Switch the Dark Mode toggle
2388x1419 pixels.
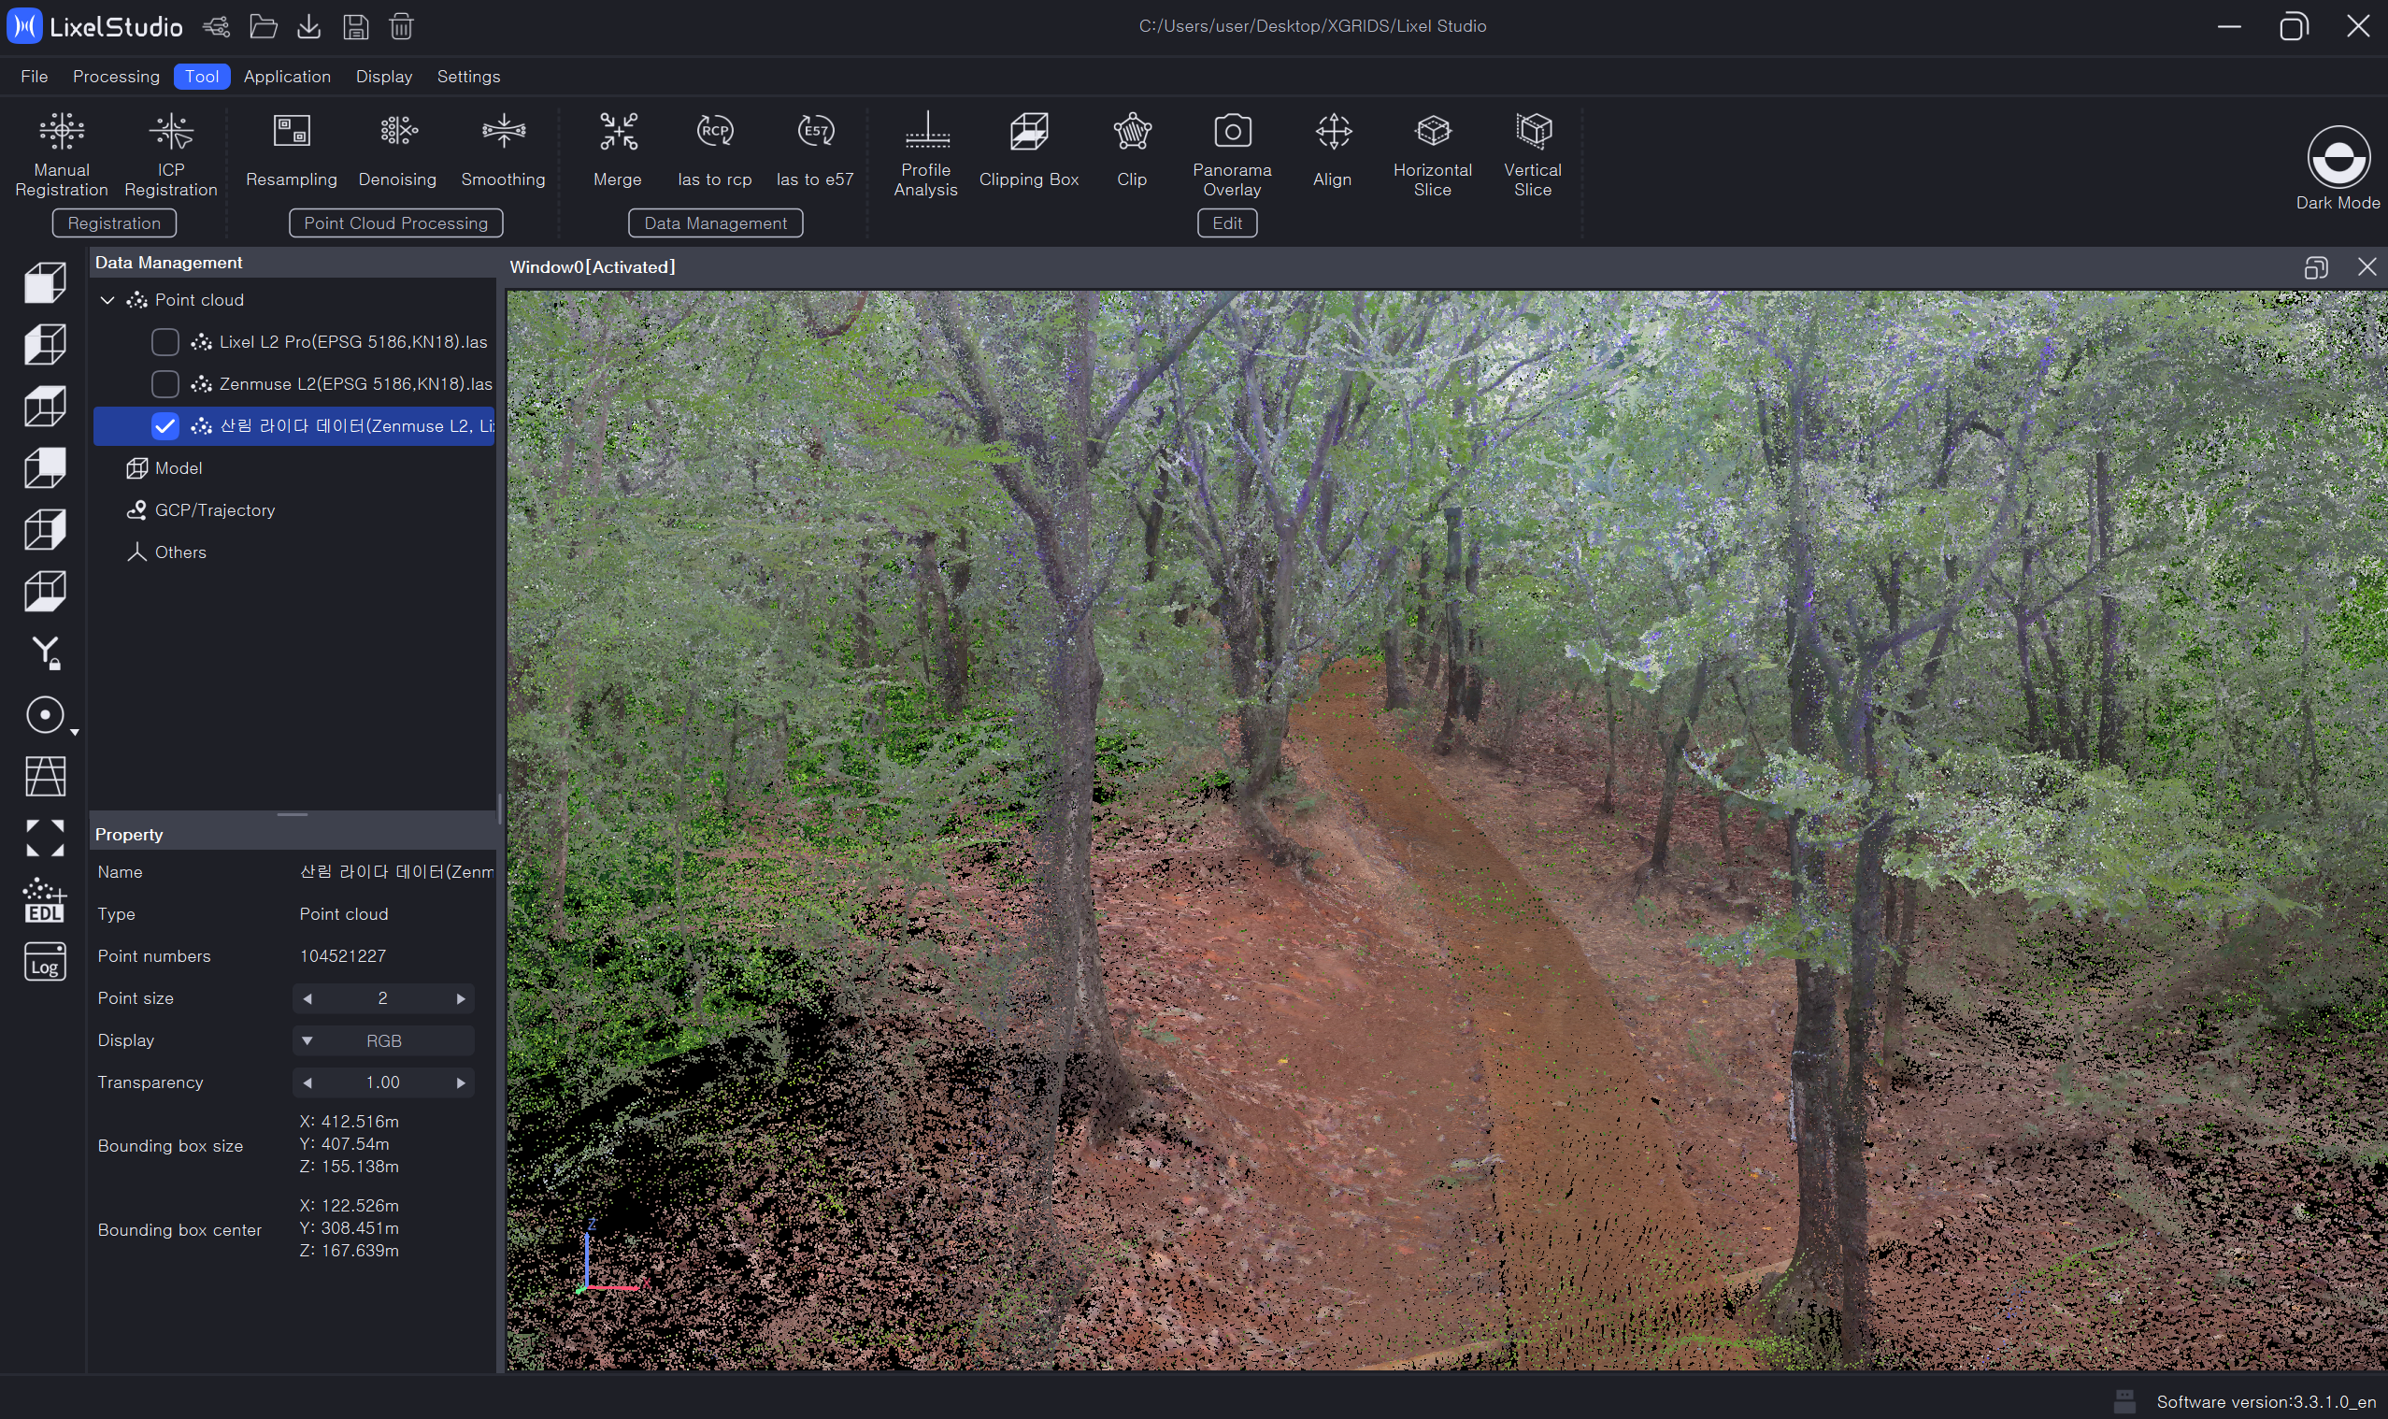coord(2338,159)
